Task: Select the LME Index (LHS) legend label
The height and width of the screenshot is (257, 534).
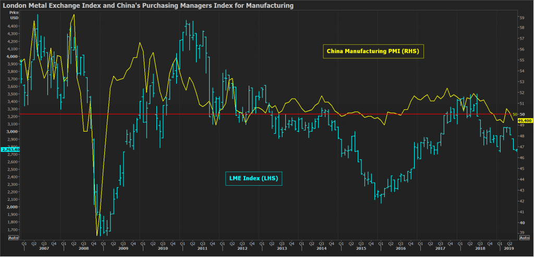Action: coord(253,178)
